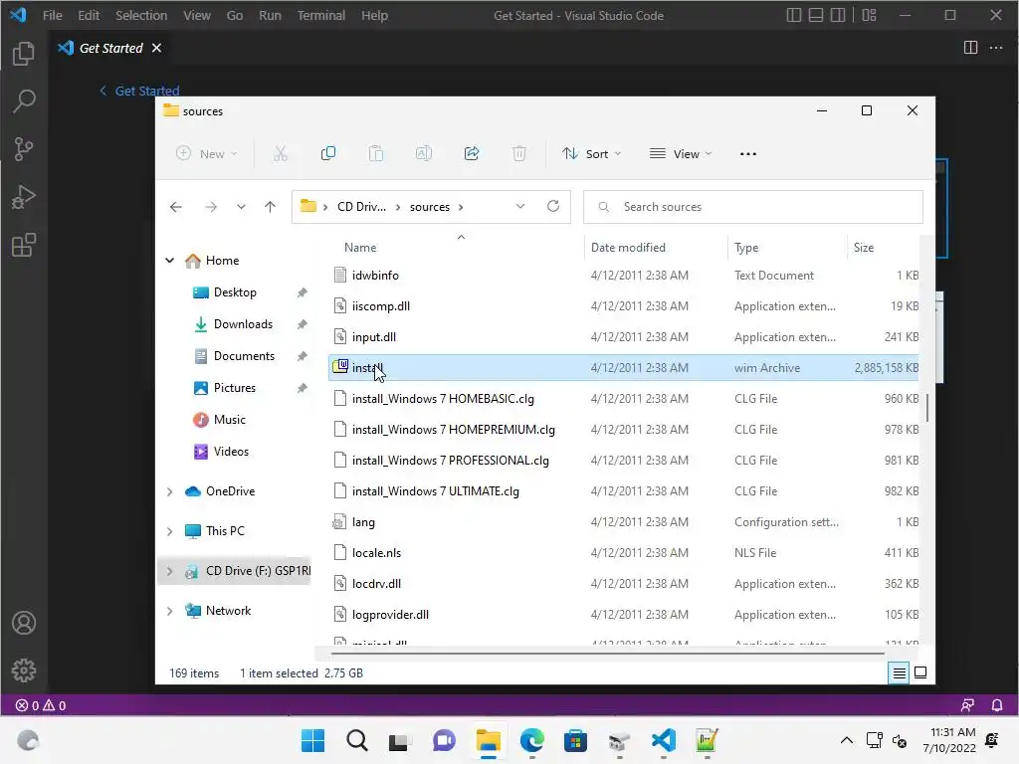The height and width of the screenshot is (764, 1019).
Task: Click the Search sources input field
Action: point(753,207)
